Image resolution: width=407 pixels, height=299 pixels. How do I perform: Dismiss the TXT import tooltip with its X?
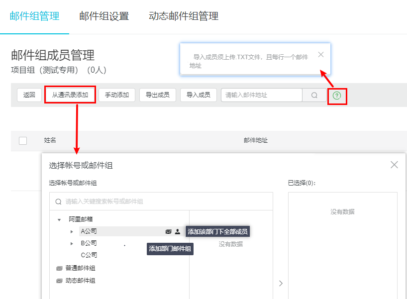coord(321,55)
